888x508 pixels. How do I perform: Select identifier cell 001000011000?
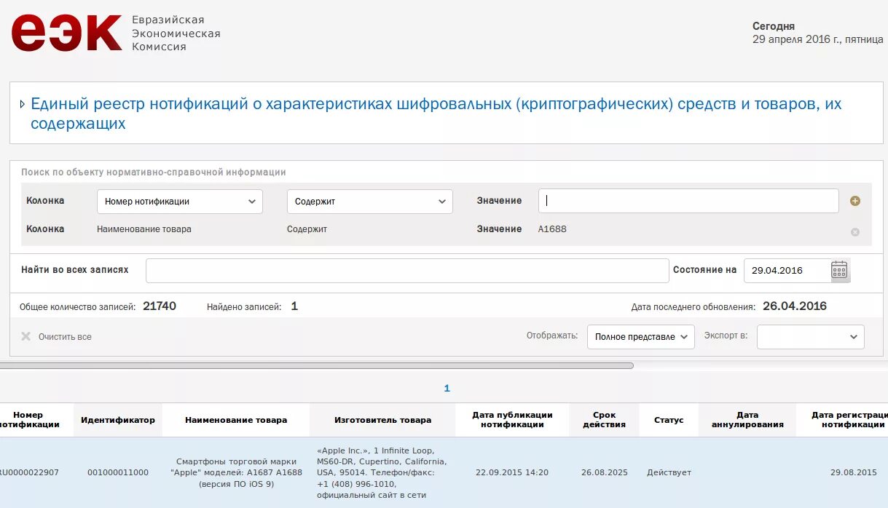(x=118, y=472)
